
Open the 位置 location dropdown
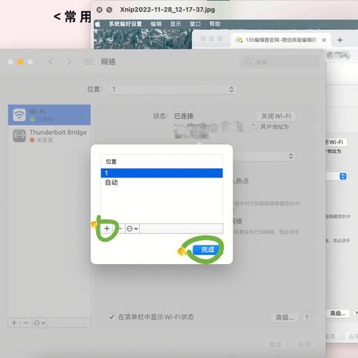tap(172, 89)
